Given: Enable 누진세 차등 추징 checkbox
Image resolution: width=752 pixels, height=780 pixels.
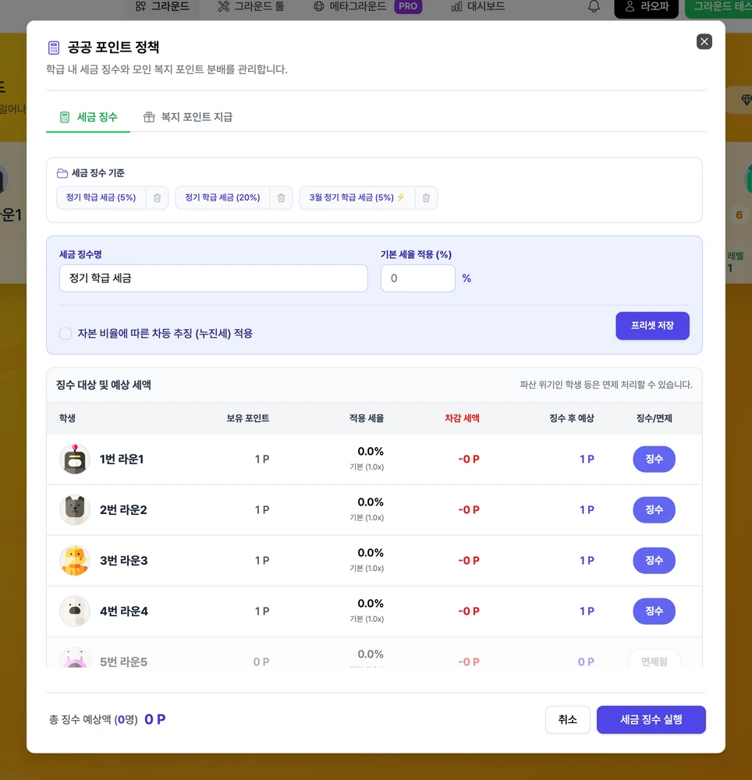Looking at the screenshot, I should tap(66, 334).
